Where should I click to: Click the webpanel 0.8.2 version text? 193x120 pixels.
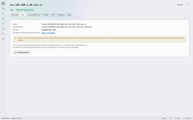click(17, 118)
